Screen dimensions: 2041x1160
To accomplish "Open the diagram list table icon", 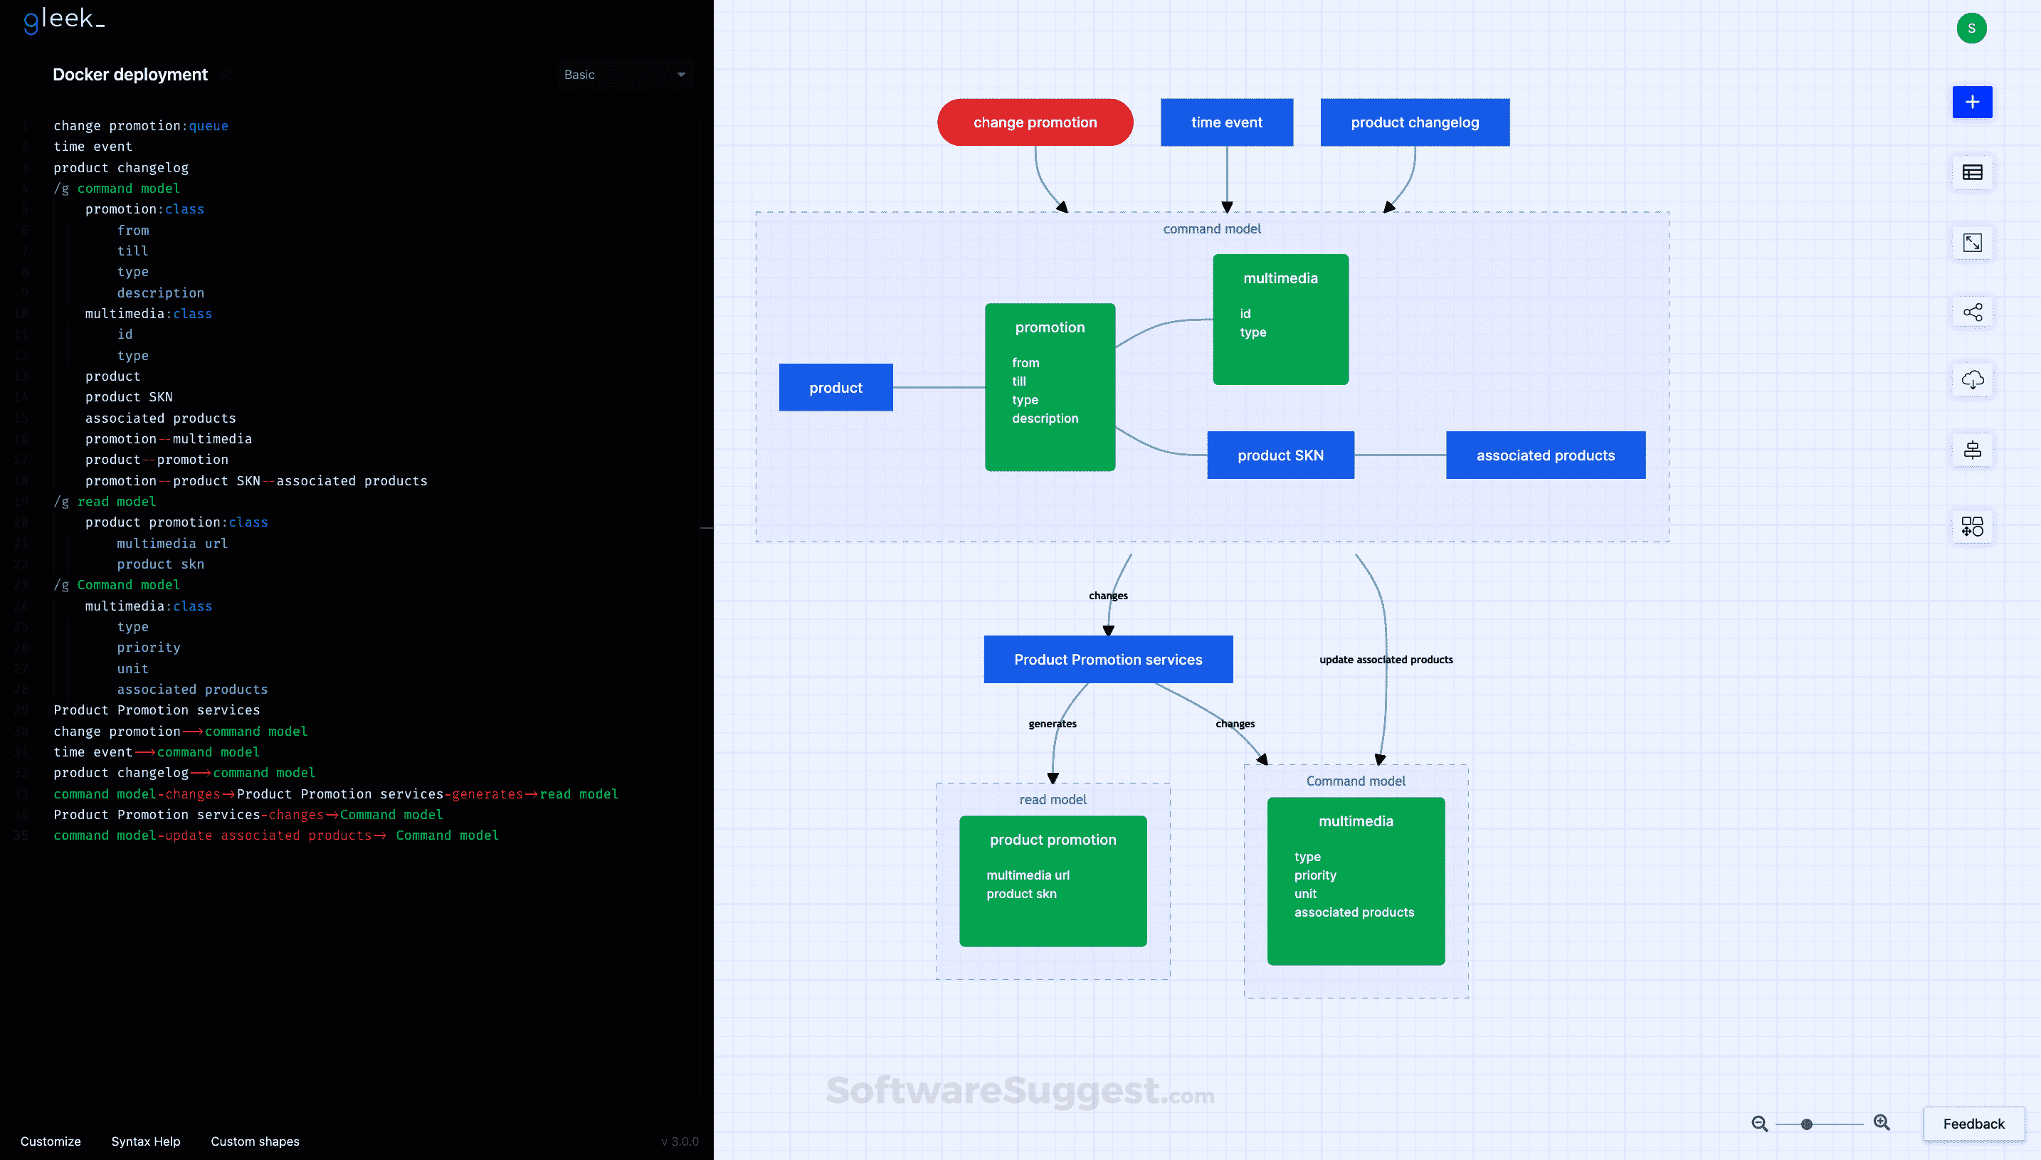I will 1972,172.
